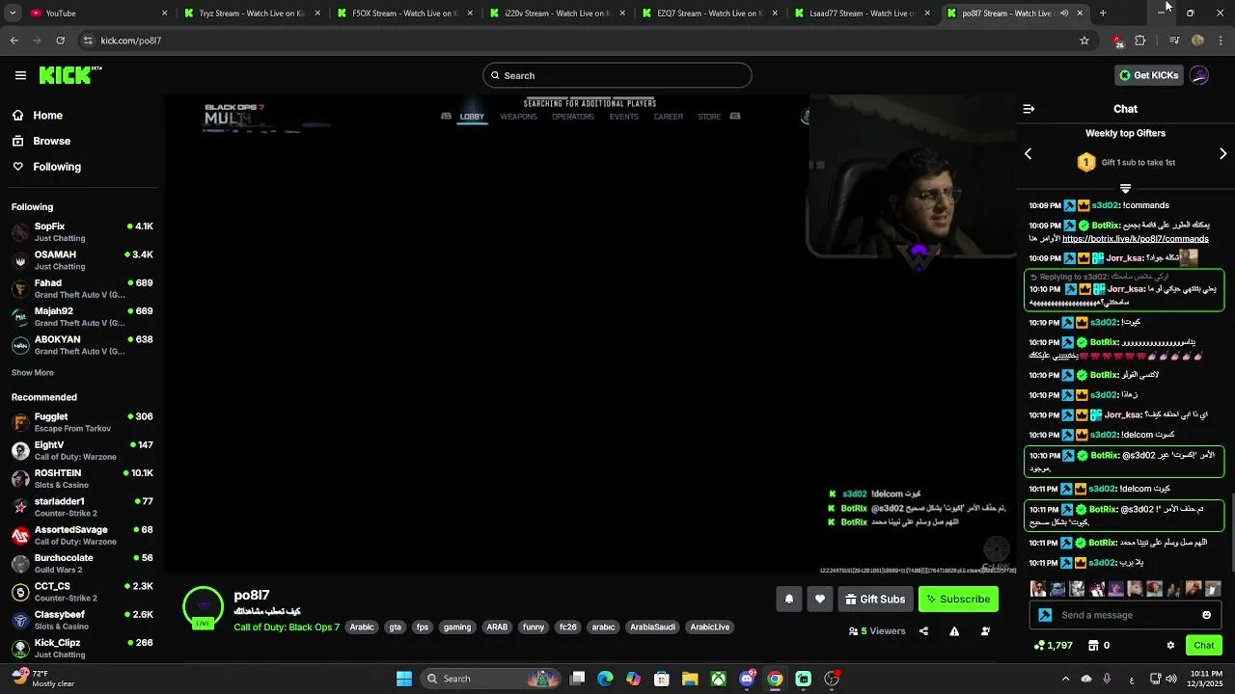Screen dimensions: 1235x694
Task: Open the KICKs points balance 1,797
Action: 1053,645
